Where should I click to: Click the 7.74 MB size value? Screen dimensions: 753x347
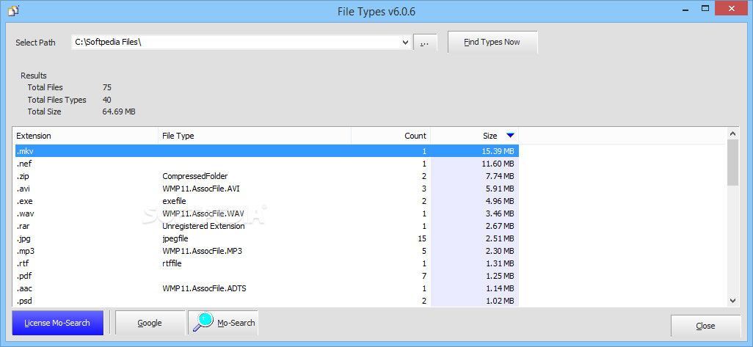click(500, 176)
